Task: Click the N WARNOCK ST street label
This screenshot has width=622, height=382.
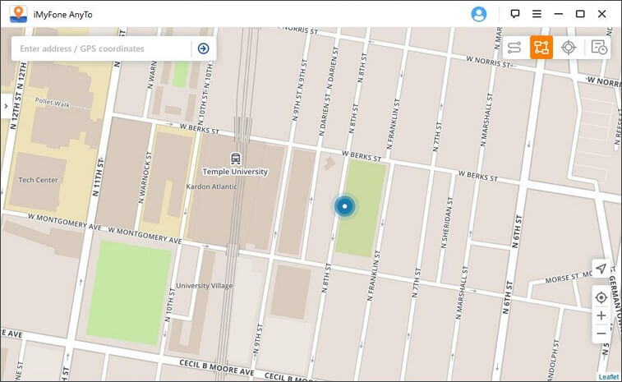Action: click(145, 177)
